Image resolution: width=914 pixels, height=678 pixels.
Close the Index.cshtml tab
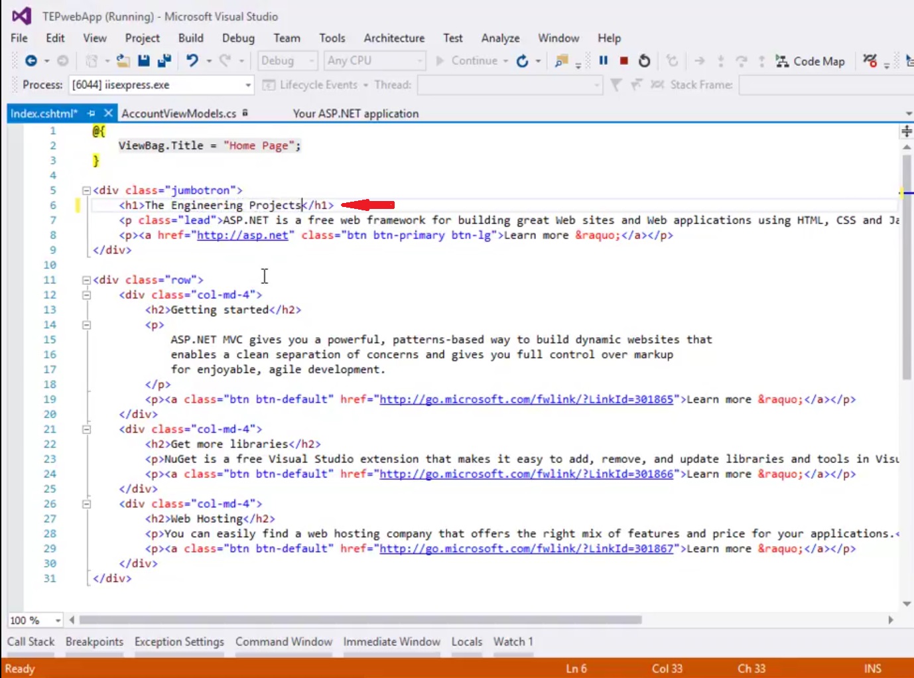pyautogui.click(x=108, y=113)
